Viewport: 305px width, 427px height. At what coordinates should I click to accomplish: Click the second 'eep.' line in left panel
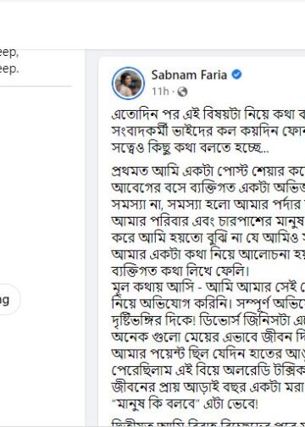coord(9,69)
